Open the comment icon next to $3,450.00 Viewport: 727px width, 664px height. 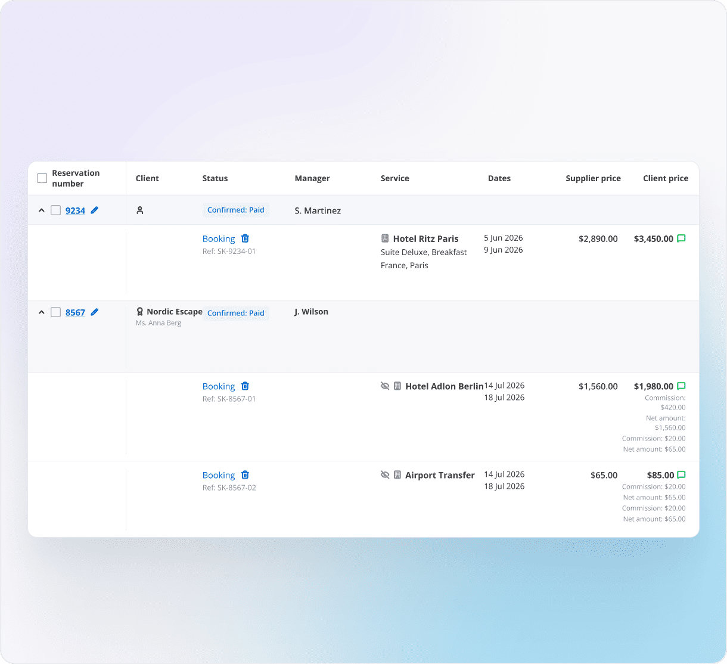[681, 238]
